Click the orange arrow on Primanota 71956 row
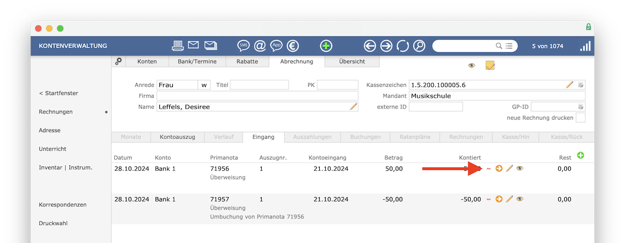The image size is (625, 243). (499, 168)
